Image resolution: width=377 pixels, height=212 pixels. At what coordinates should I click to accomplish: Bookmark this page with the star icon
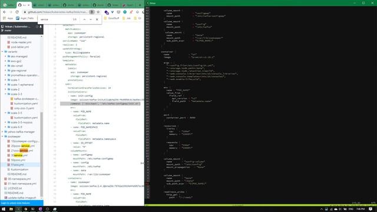[98, 12]
